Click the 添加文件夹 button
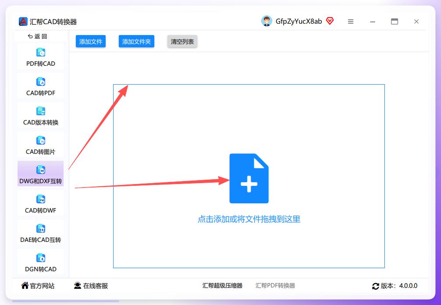The width and height of the screenshot is (441, 305). pyautogui.click(x=136, y=41)
